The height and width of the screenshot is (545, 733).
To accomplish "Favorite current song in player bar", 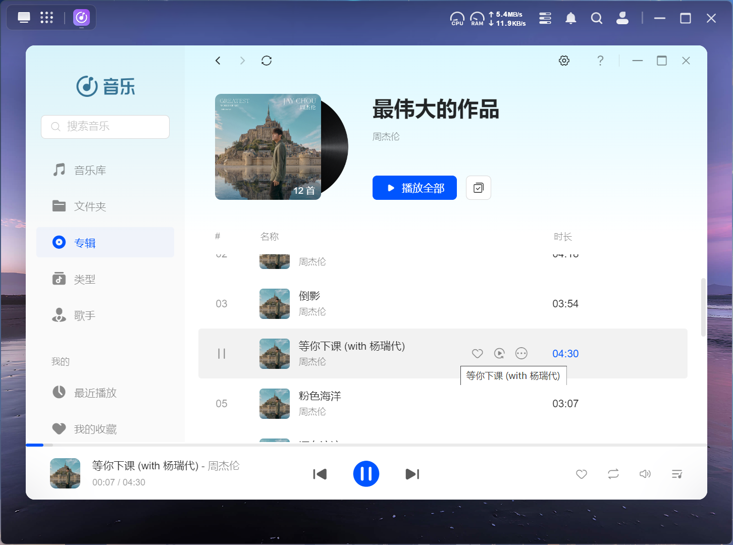I will 582,474.
